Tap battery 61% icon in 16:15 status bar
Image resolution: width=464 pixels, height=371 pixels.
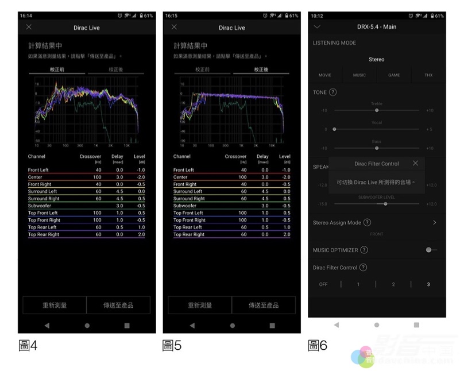[x=287, y=16]
